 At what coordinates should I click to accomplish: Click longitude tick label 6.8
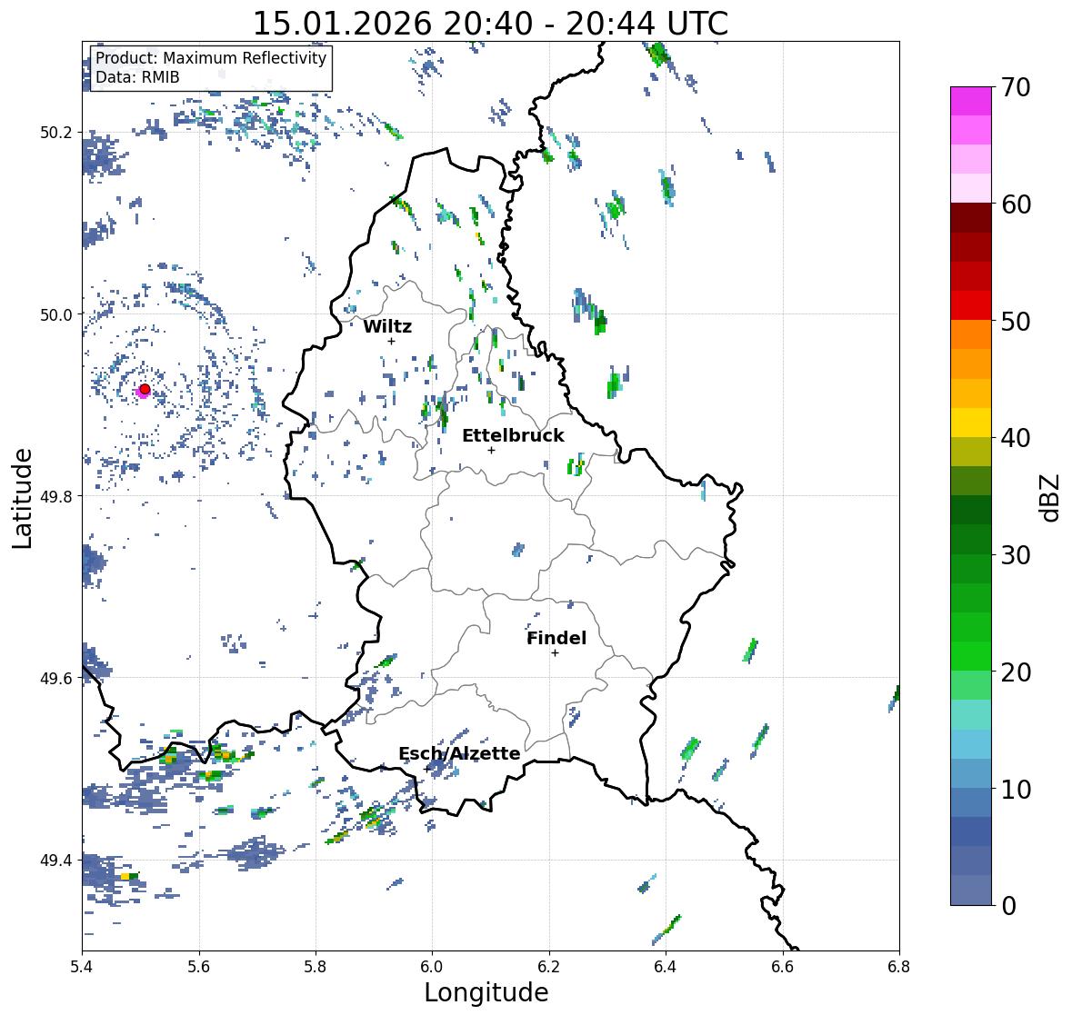[899, 967]
